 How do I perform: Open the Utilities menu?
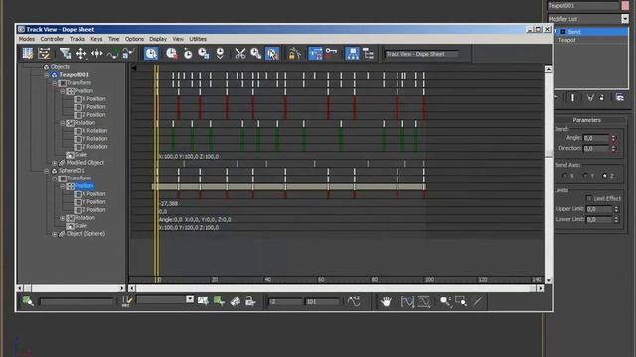198,39
